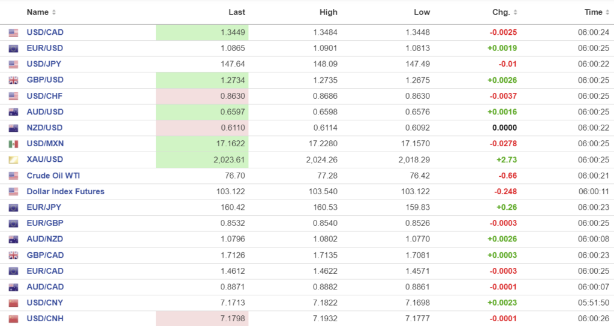Click the New Zealand flag beside NZD/USD
This screenshot has height=326, width=614.
13,128
